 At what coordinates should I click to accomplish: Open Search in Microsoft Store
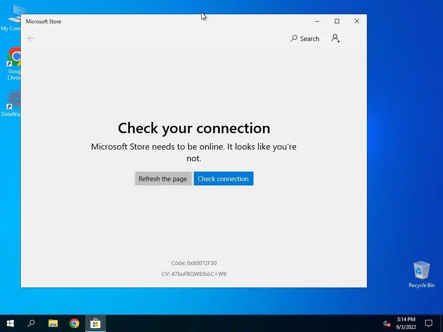click(305, 38)
